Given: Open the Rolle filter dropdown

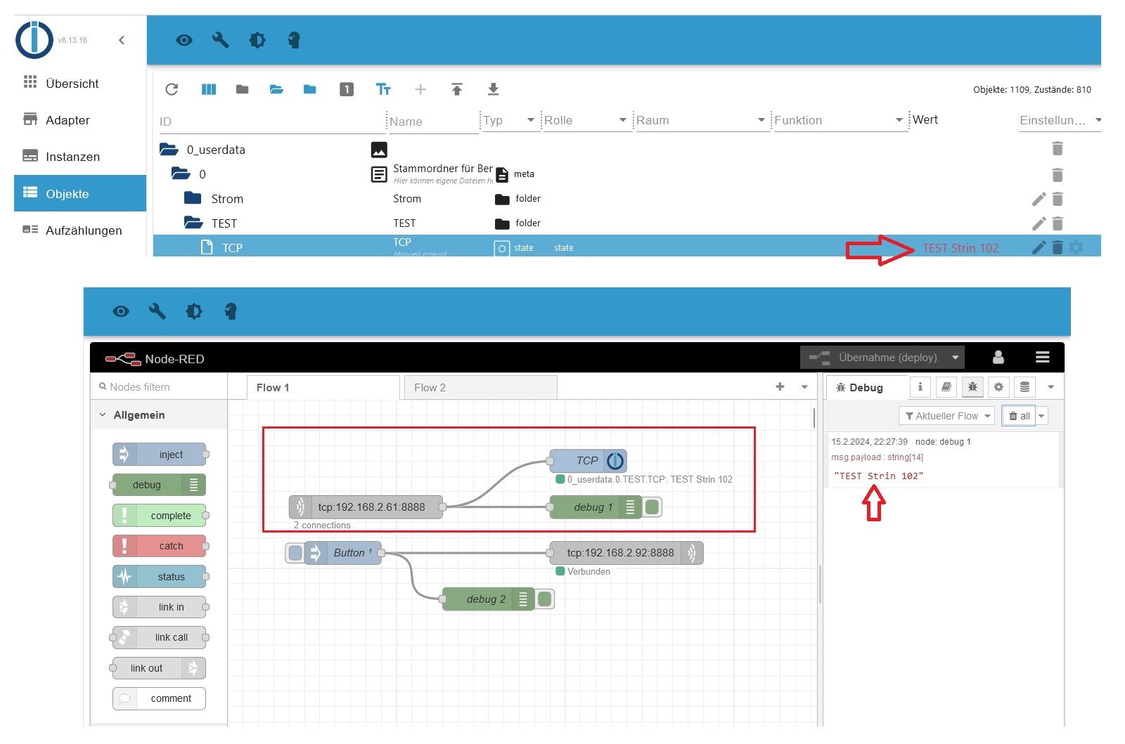Looking at the screenshot, I should click(x=622, y=120).
